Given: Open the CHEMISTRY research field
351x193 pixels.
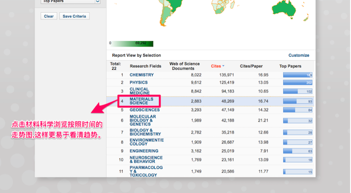Looking at the screenshot, I should click(142, 75).
